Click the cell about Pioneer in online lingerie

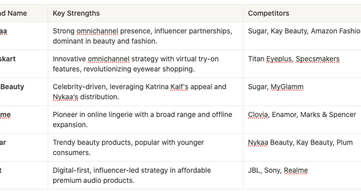145,120
